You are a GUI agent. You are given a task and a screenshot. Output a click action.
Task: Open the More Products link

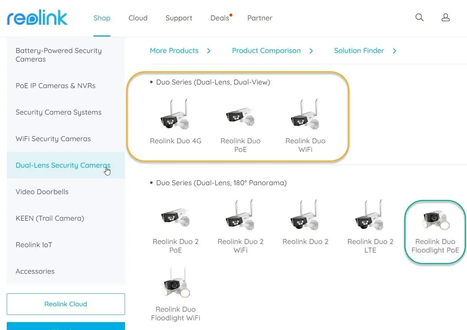click(x=174, y=51)
